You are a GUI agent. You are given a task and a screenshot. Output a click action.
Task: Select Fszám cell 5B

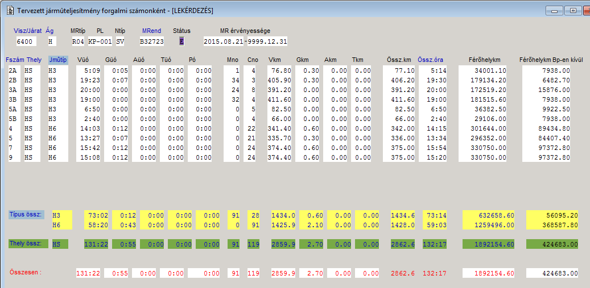(x=15, y=119)
